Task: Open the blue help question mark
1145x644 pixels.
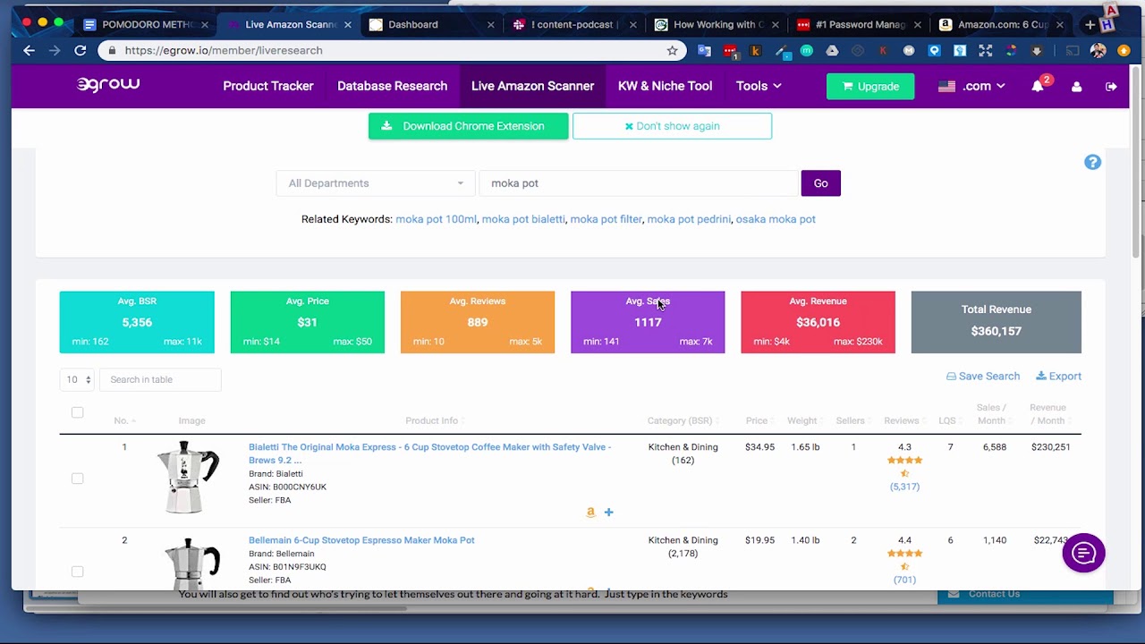Action: (x=1092, y=162)
